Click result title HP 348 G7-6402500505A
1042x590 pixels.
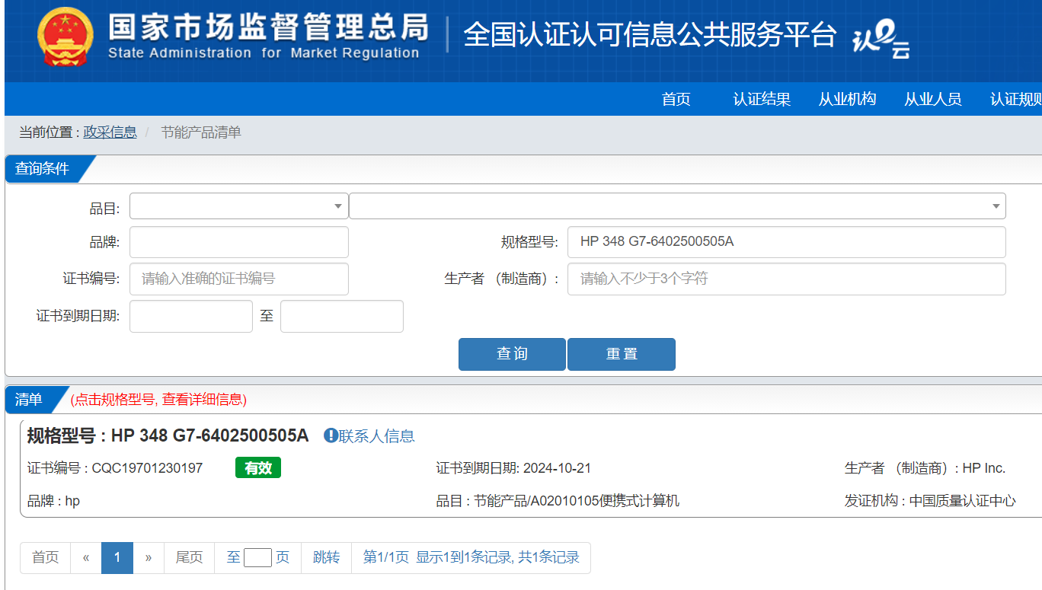tap(210, 435)
